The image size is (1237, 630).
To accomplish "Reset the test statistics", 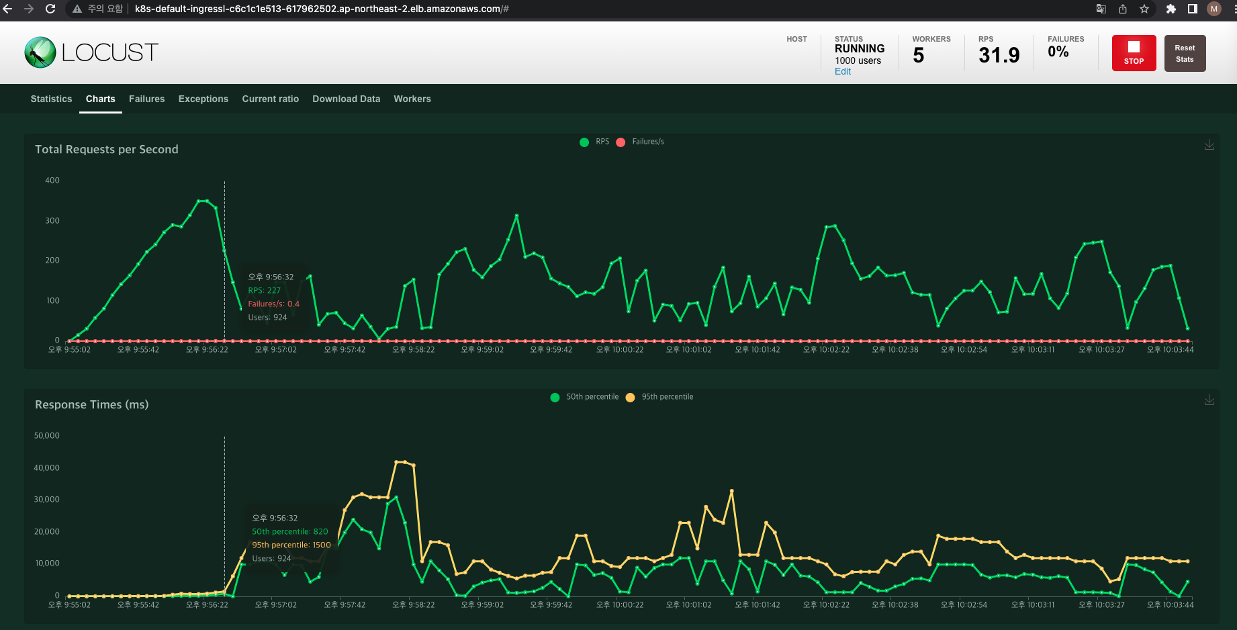I will (1185, 53).
